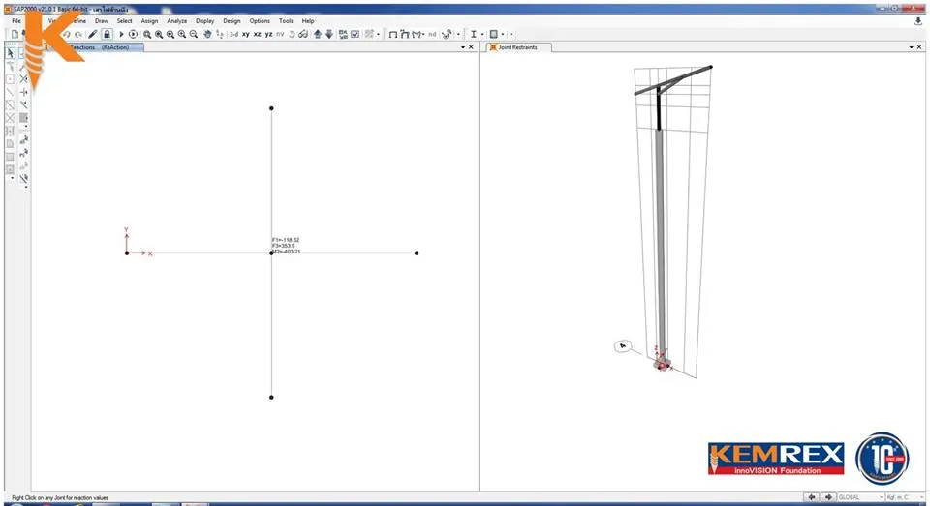Open the section display square dropdown arrow
The image size is (930, 506).
[x=503, y=35]
